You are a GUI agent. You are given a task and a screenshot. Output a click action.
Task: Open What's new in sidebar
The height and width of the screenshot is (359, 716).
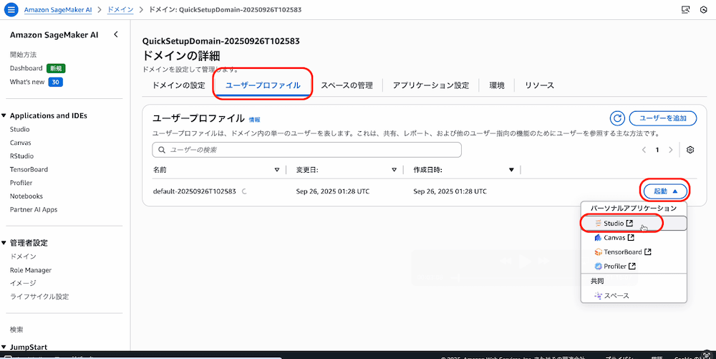(x=27, y=82)
